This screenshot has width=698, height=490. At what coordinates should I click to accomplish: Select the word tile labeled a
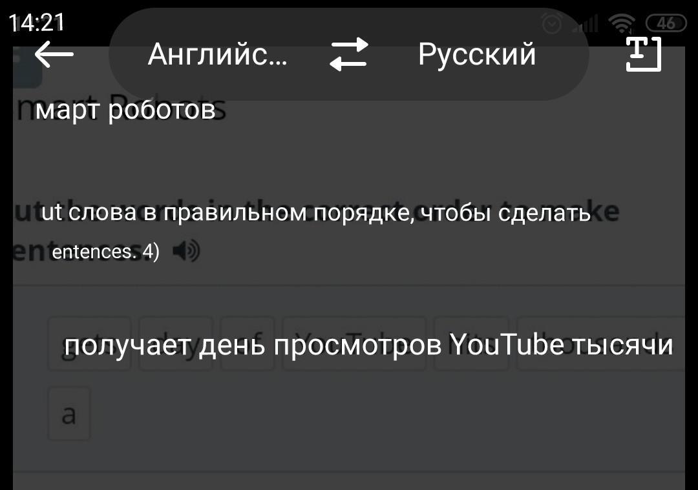click(69, 414)
